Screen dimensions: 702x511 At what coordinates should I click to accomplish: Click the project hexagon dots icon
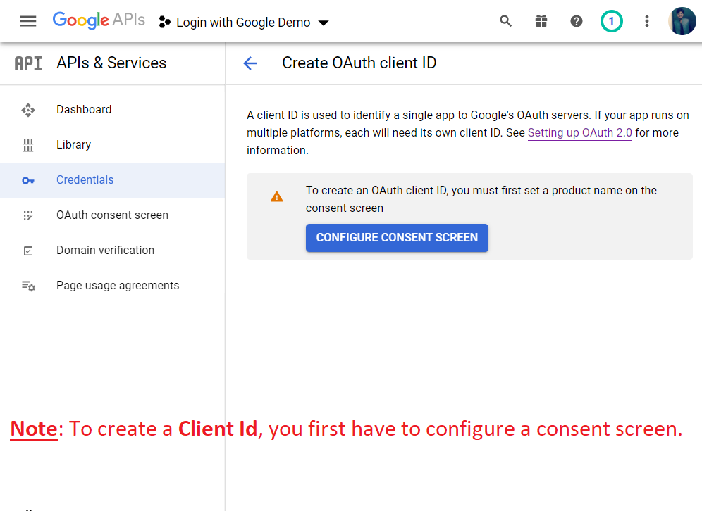tap(164, 22)
